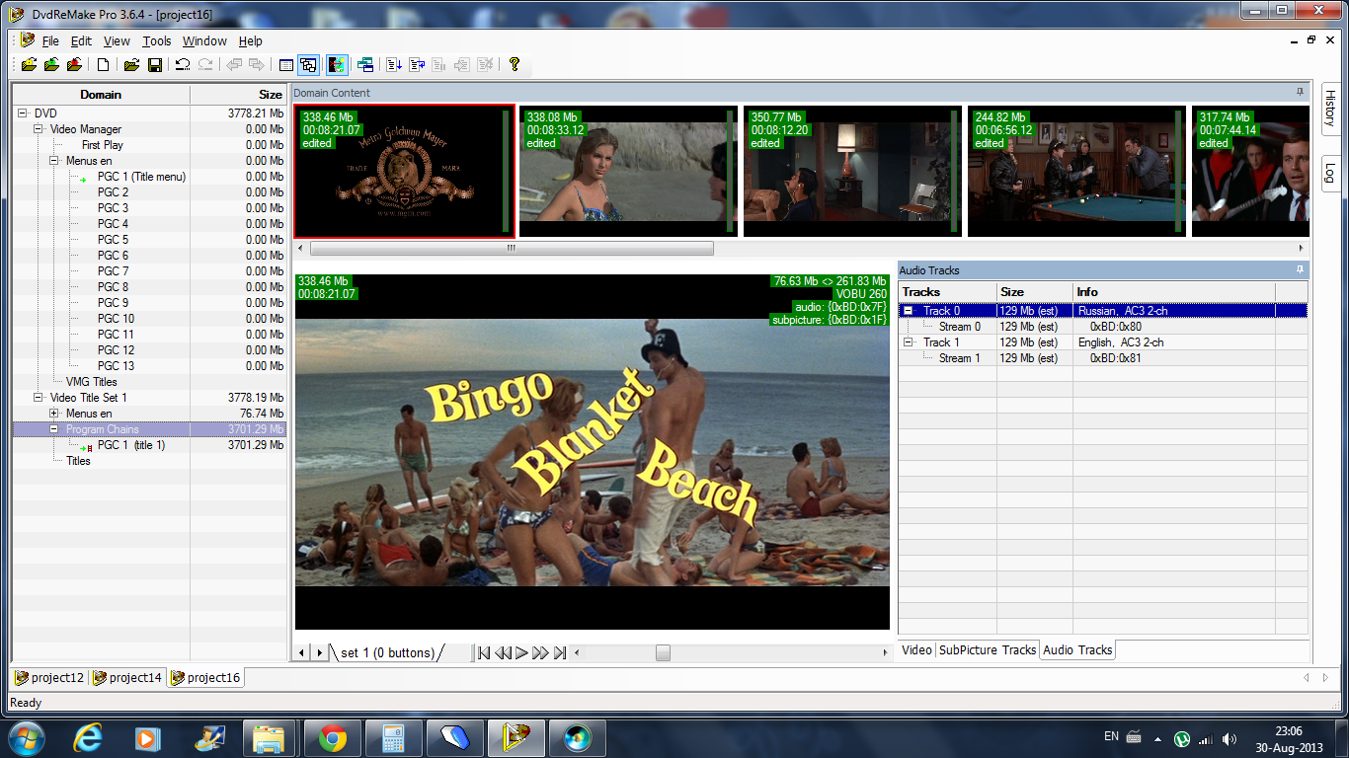Open the History side panel tab
Screen dimensions: 1349x758
point(1330,108)
